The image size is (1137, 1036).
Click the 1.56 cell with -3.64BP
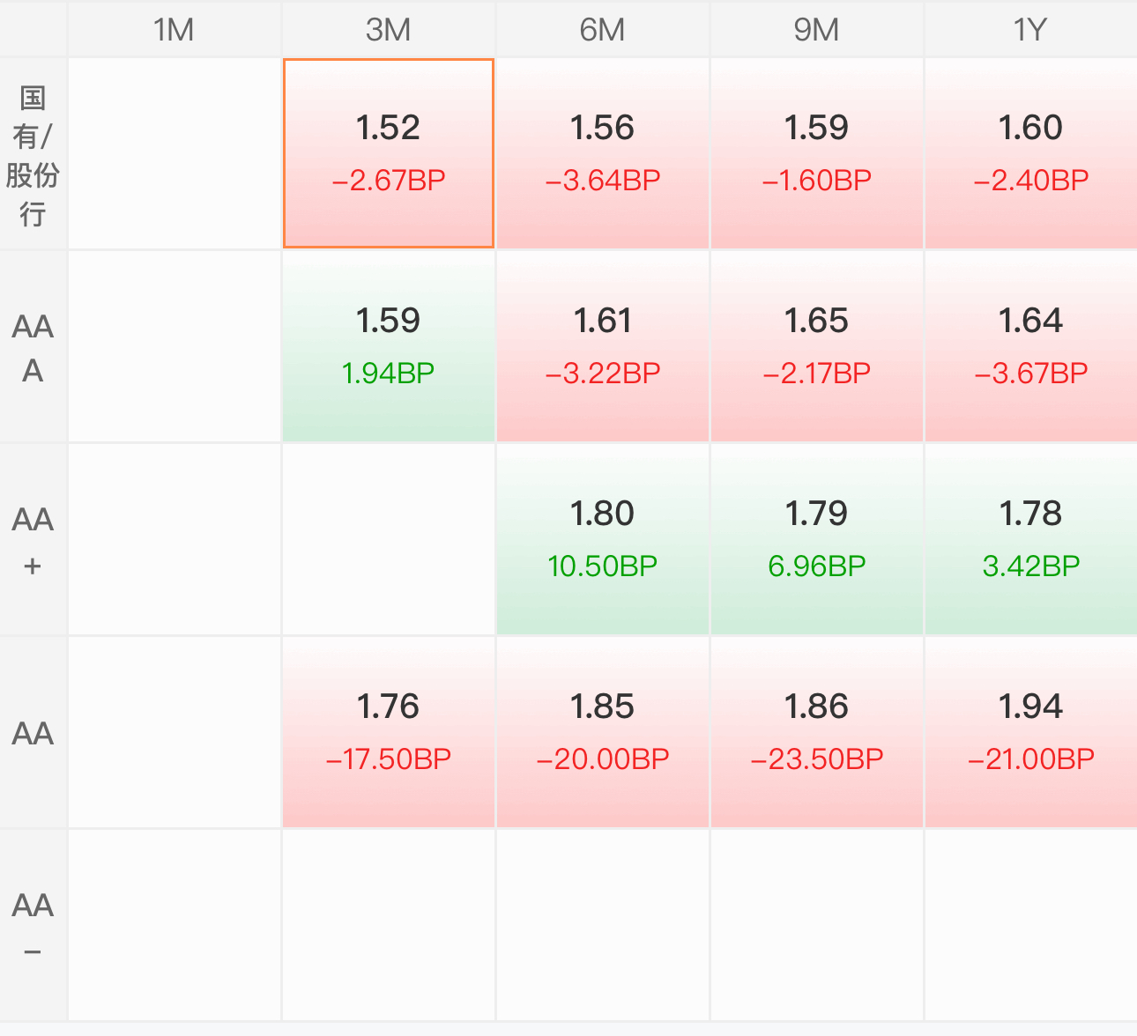(x=603, y=153)
